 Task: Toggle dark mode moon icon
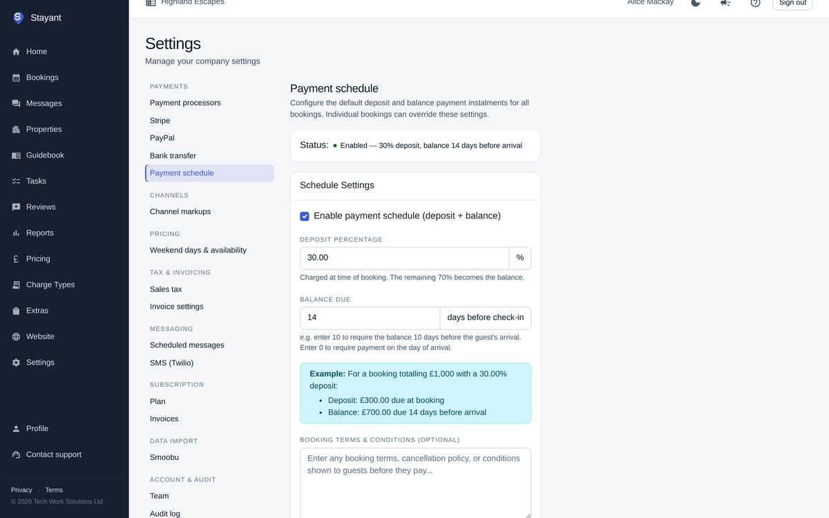[696, 3]
